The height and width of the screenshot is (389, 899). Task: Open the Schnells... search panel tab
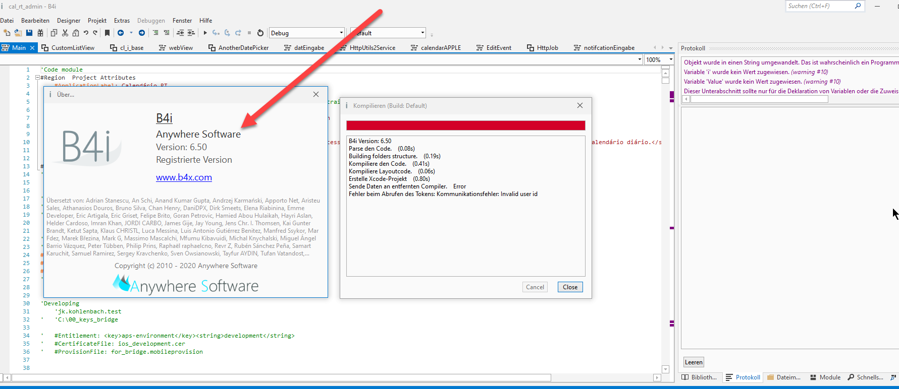click(x=865, y=377)
